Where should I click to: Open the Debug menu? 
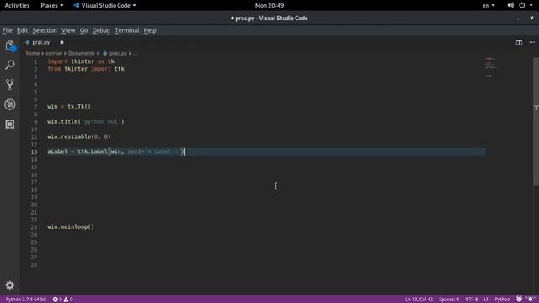pos(101,30)
